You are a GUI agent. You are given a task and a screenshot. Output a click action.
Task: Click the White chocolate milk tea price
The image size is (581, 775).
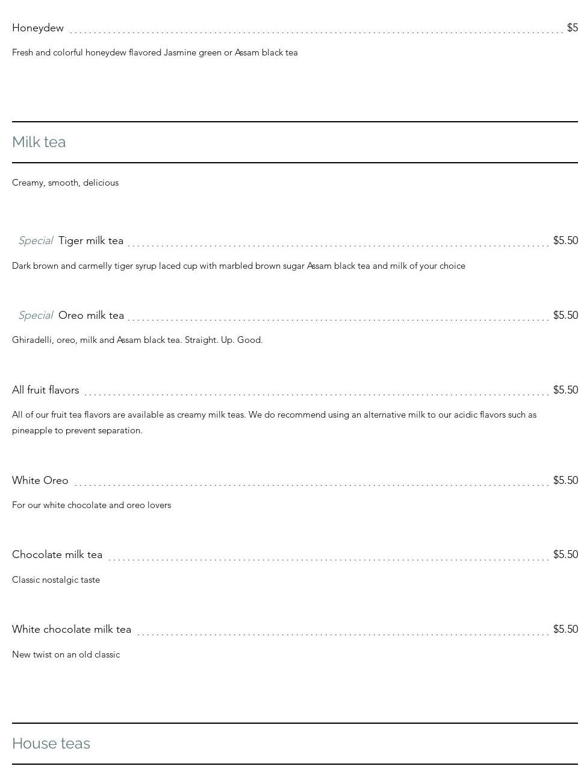(x=565, y=629)
